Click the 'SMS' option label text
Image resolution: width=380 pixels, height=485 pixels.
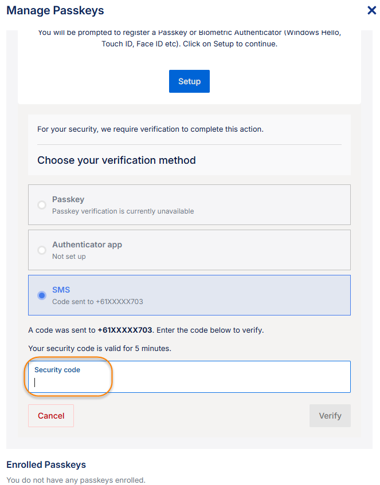point(61,290)
